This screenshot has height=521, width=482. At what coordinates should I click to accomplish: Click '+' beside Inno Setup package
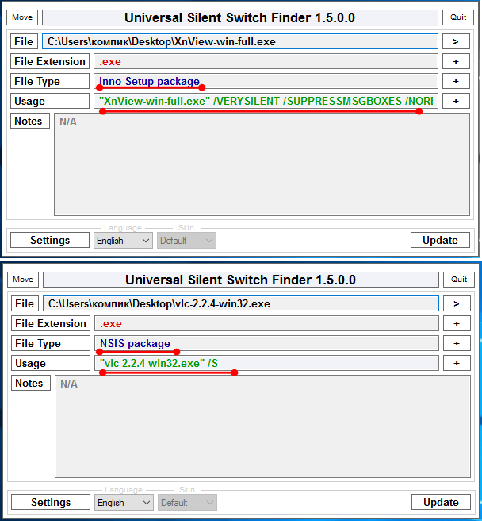coord(456,81)
